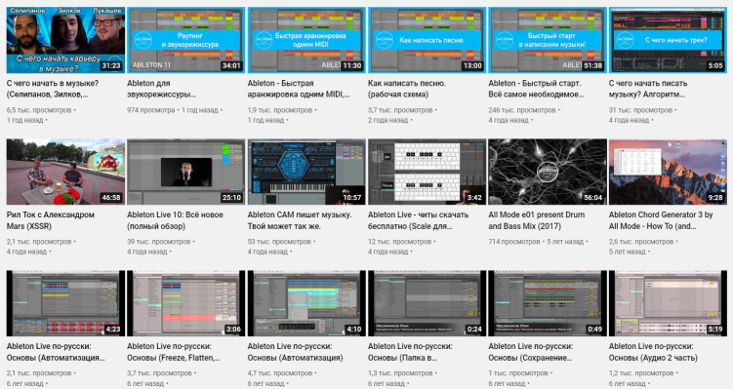
Task: Click '31 тыс. просмотров' view count
Action: 640,110
